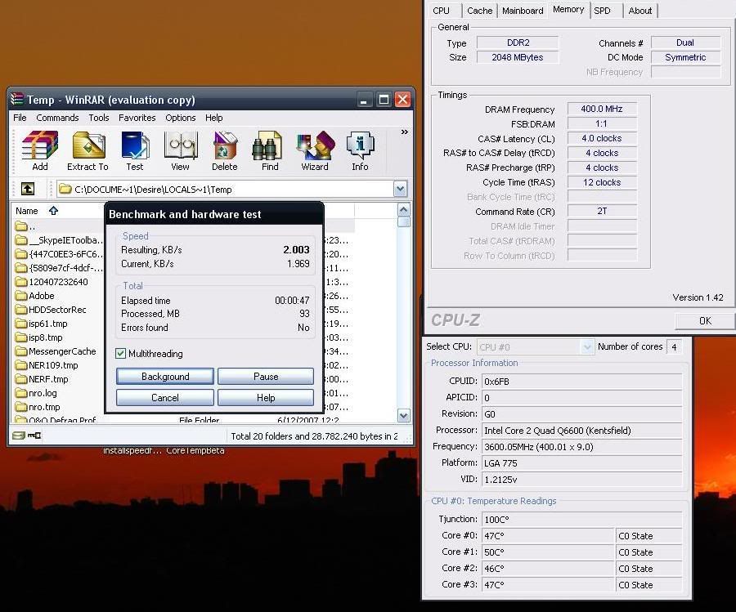The height and width of the screenshot is (612, 736).
Task: Click the Extract To toolbar icon
Action: pyautogui.click(x=88, y=150)
